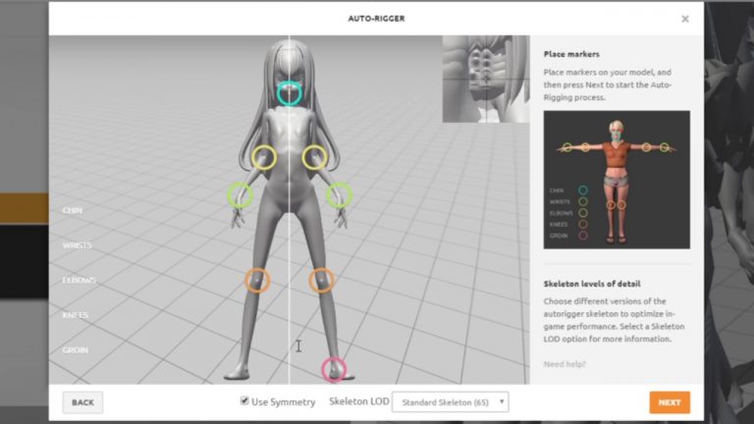Toggle the Use Symmetry checkbox

click(x=244, y=401)
